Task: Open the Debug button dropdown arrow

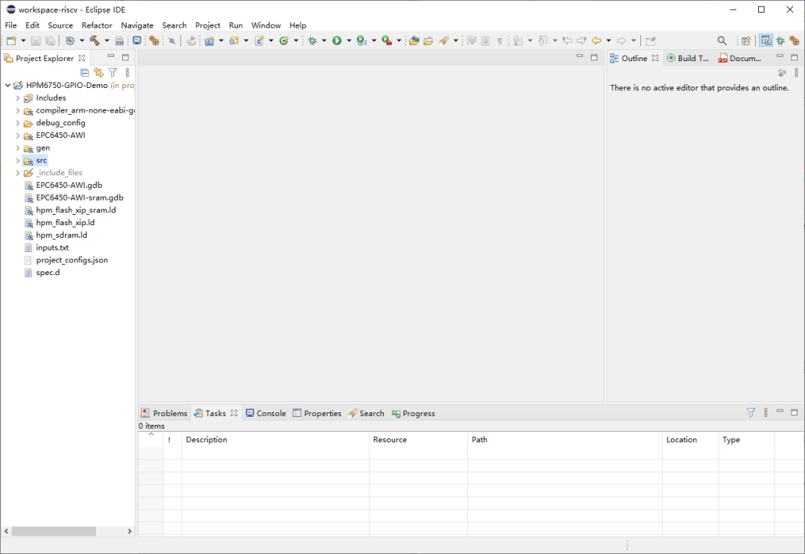Action: click(324, 40)
